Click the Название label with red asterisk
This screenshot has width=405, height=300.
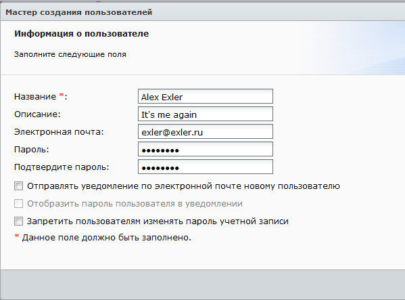41,96
